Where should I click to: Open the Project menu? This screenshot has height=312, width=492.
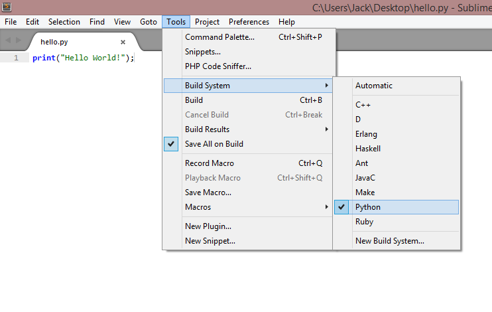click(207, 22)
